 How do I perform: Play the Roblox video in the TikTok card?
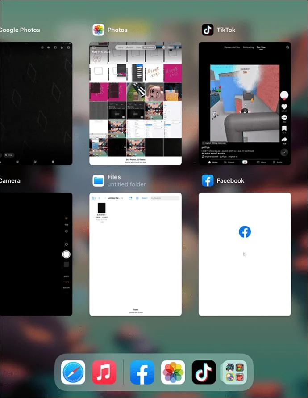pos(245,103)
